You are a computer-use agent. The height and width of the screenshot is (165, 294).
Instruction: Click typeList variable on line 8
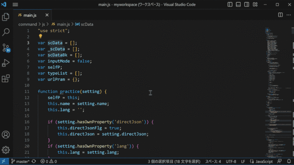57,73
